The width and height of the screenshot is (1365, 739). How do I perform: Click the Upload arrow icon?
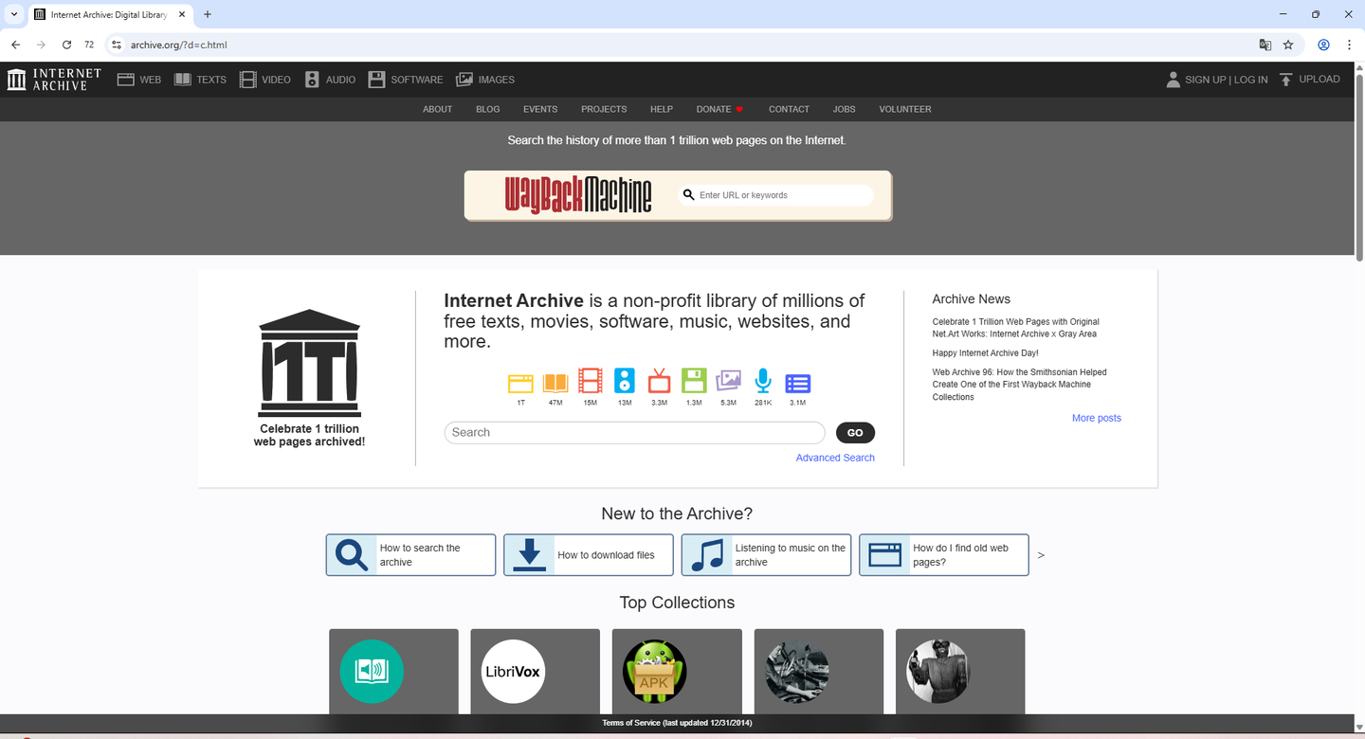pos(1286,80)
